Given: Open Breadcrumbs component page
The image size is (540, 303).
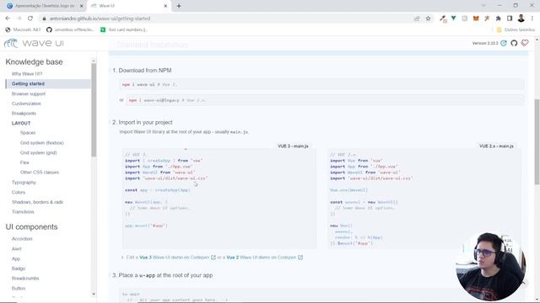Looking at the screenshot, I should pyautogui.click(x=25, y=279).
